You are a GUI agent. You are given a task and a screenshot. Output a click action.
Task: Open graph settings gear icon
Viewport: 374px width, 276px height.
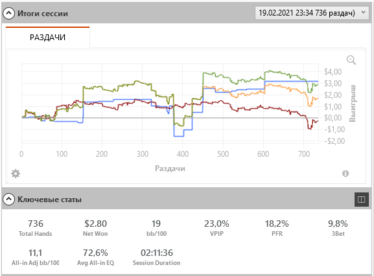(16, 174)
